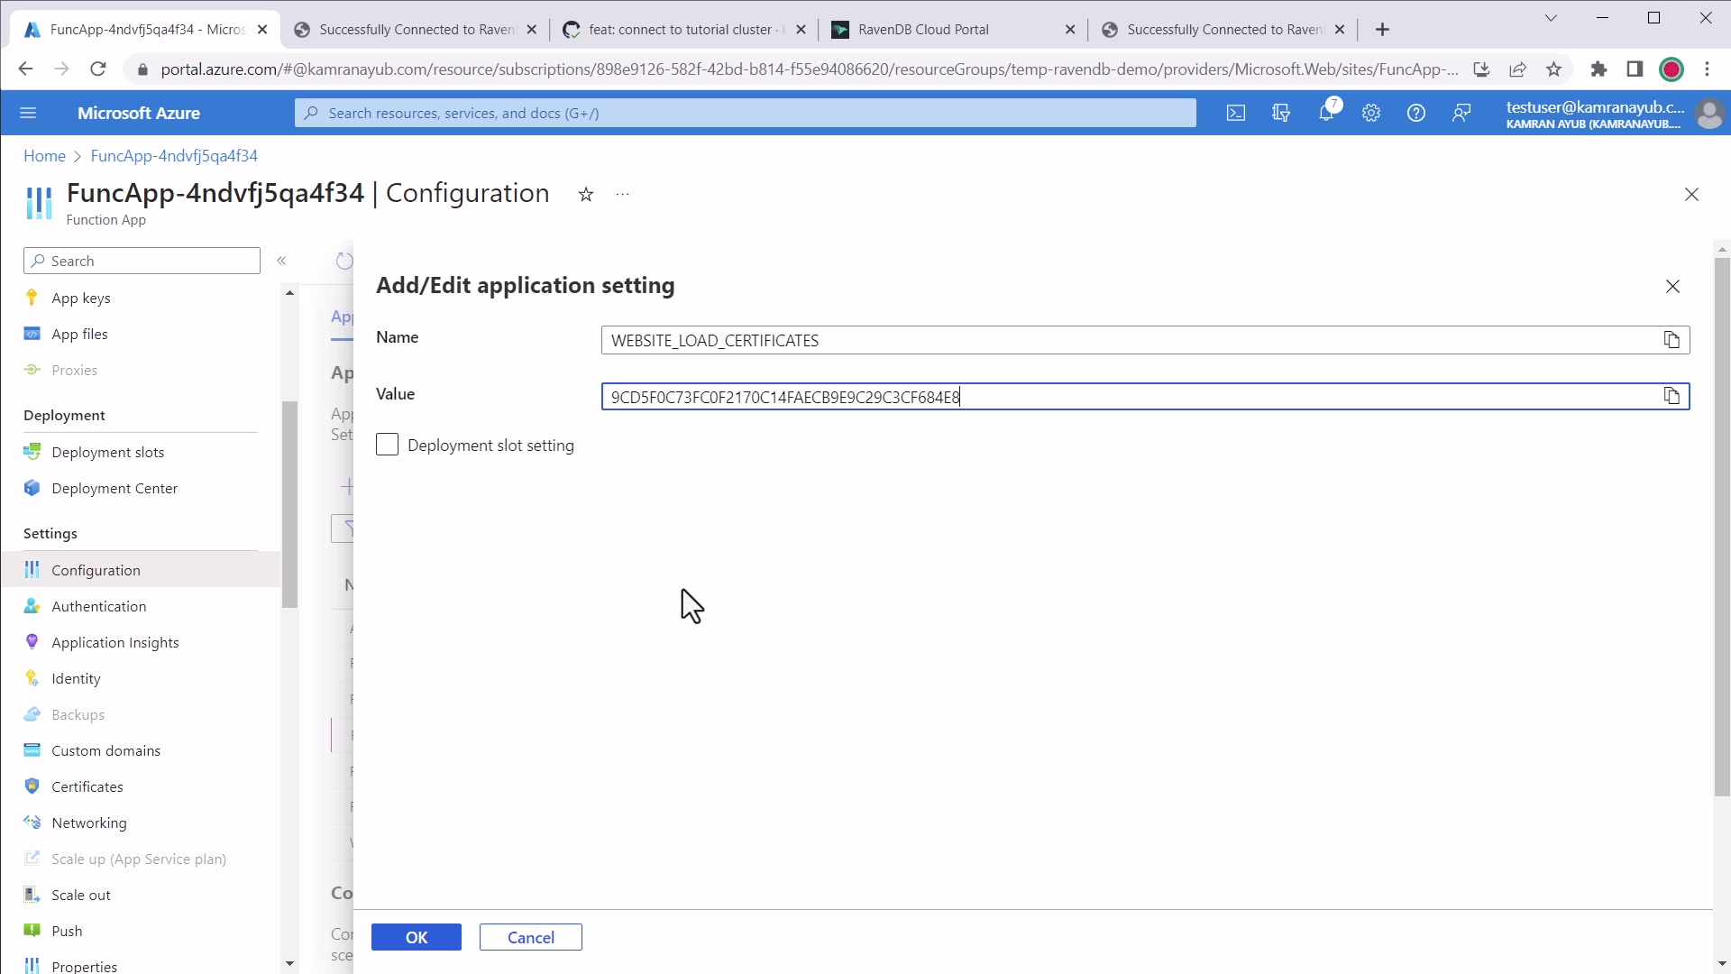Open Custom domains
Image resolution: width=1731 pixels, height=974 pixels.
105,750
